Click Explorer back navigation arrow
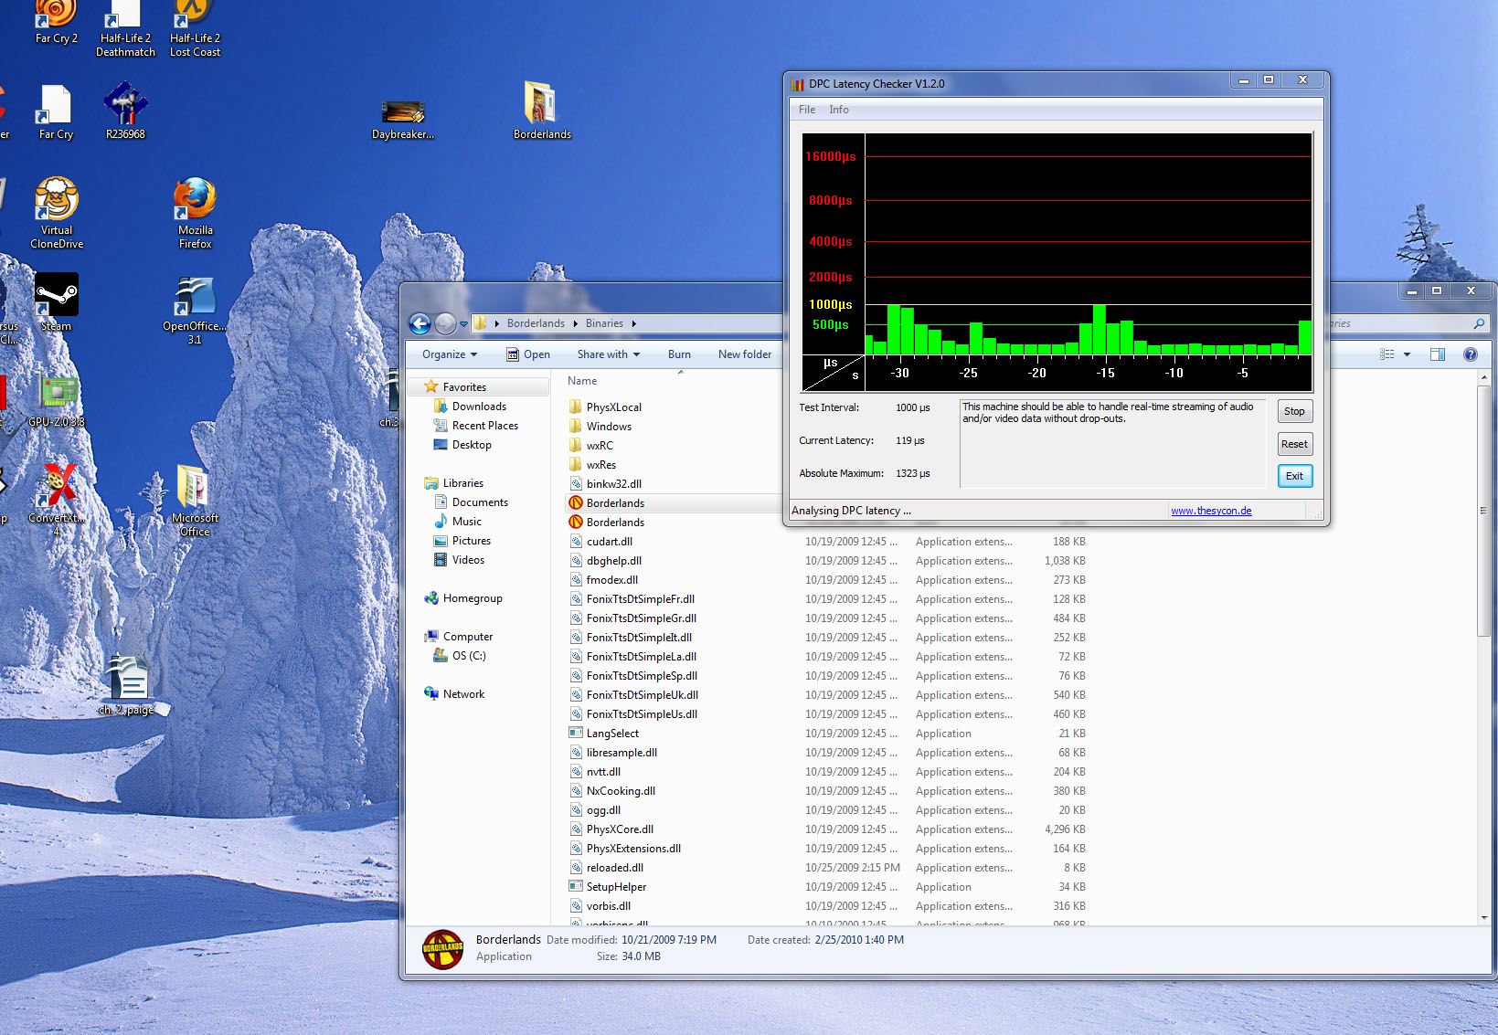This screenshot has height=1035, width=1498. (x=420, y=323)
